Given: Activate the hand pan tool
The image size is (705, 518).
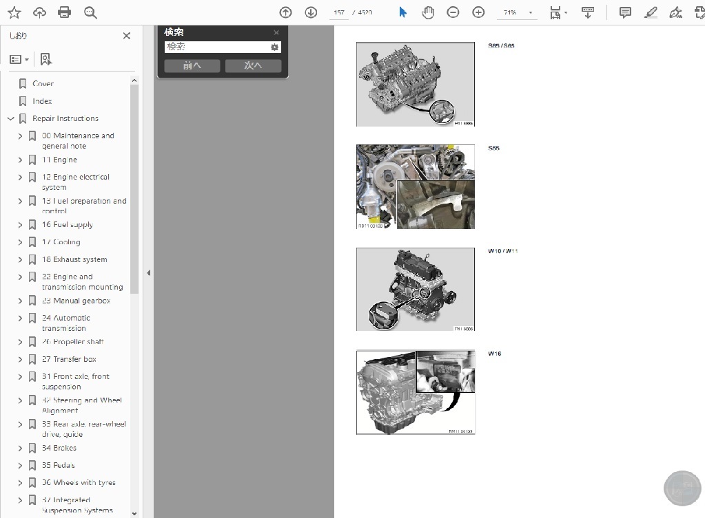Looking at the screenshot, I should click(428, 12).
